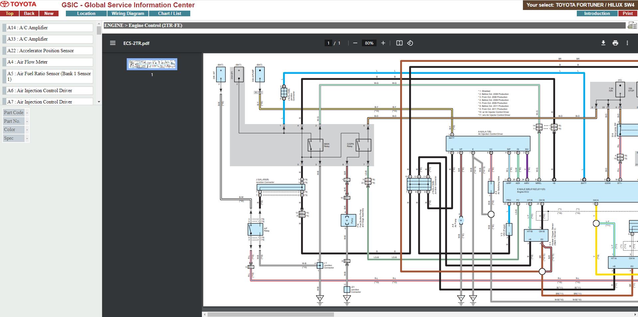Viewport: 638px width, 317px height.
Task: Click the horizontal scrollbar of the diagram
Action: pos(270,314)
